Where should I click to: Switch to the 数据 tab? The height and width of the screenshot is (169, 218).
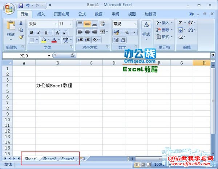coord(98,14)
